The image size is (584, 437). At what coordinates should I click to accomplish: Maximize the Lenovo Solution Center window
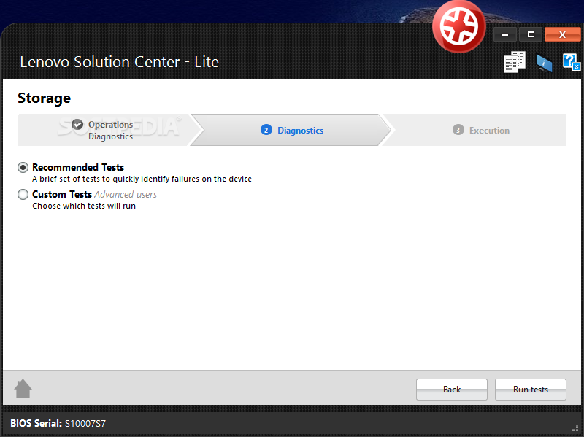coord(531,34)
